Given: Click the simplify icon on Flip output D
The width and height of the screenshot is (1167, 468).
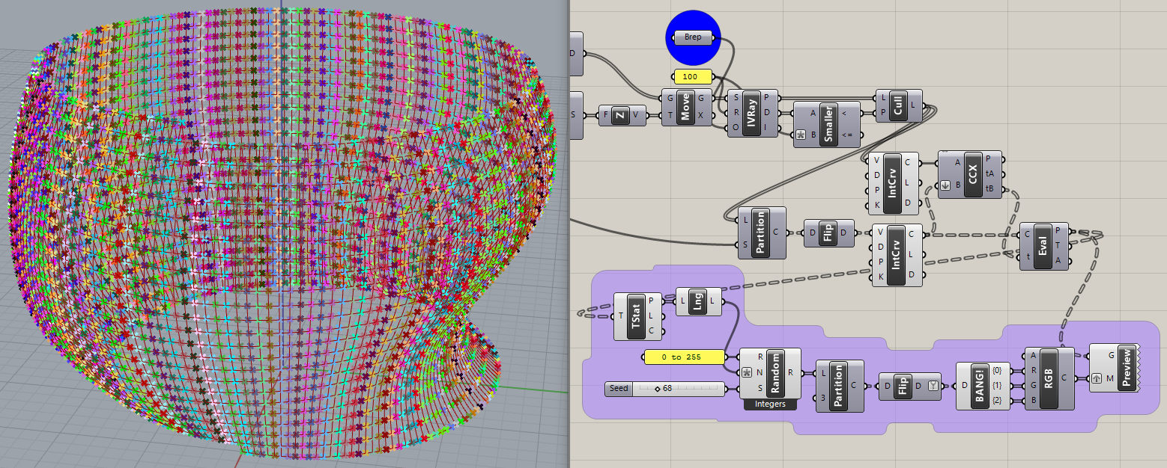Looking at the screenshot, I should [933, 386].
